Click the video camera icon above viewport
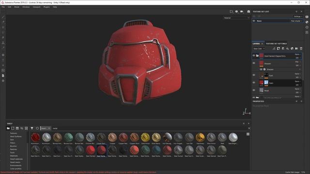 click(242, 12)
